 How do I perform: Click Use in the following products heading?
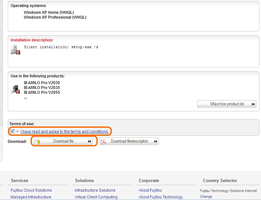37,76
